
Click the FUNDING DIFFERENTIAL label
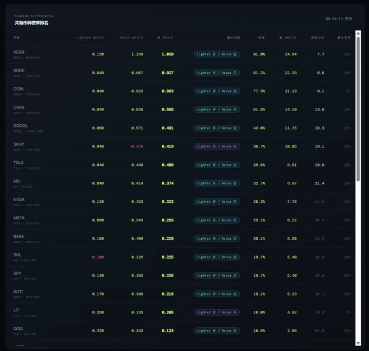tap(34, 16)
